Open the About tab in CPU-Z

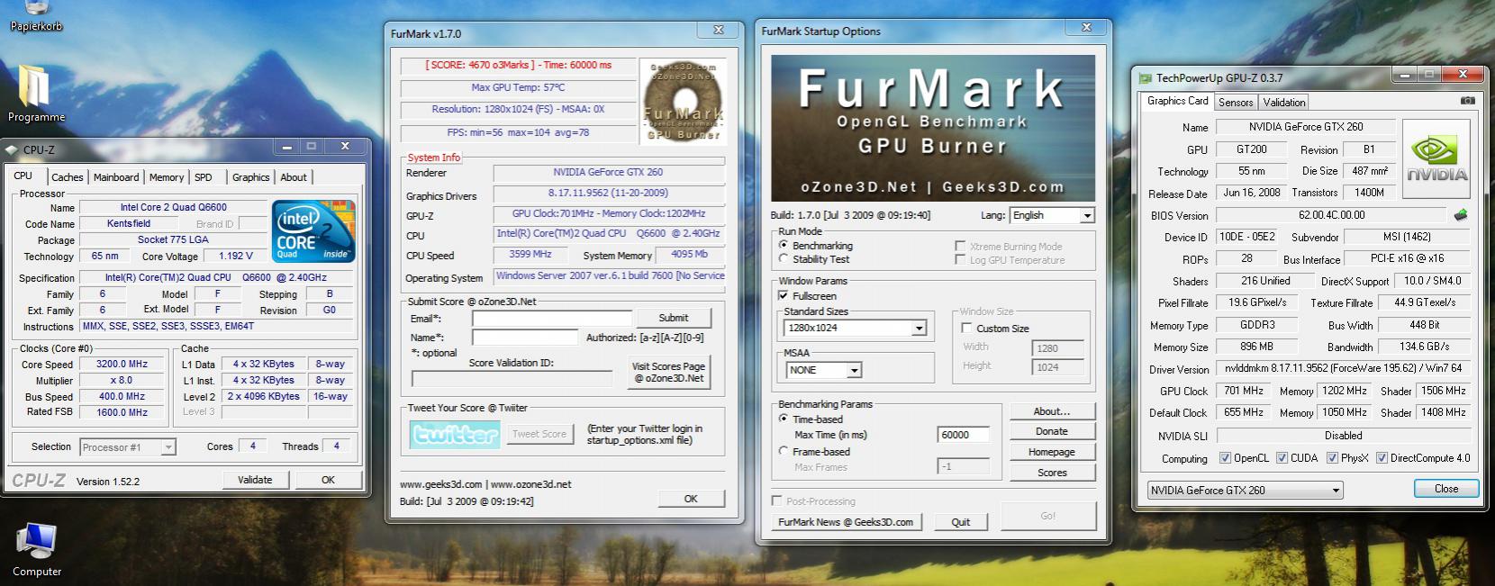point(294,177)
